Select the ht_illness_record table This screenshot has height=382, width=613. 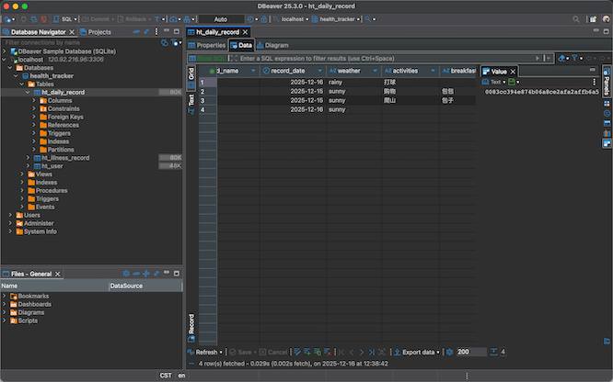point(65,158)
